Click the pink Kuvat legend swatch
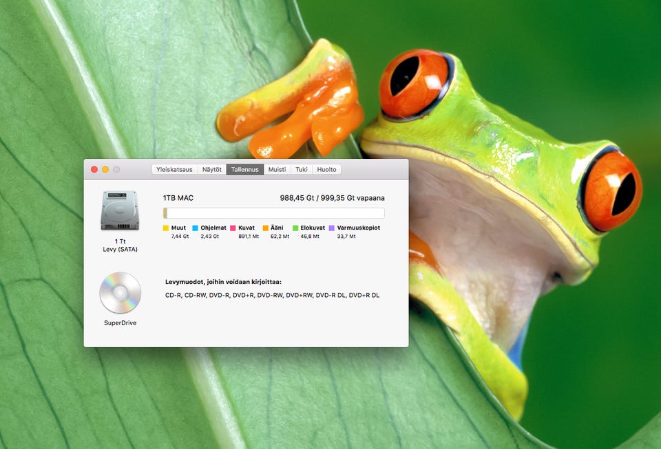 coord(233,228)
